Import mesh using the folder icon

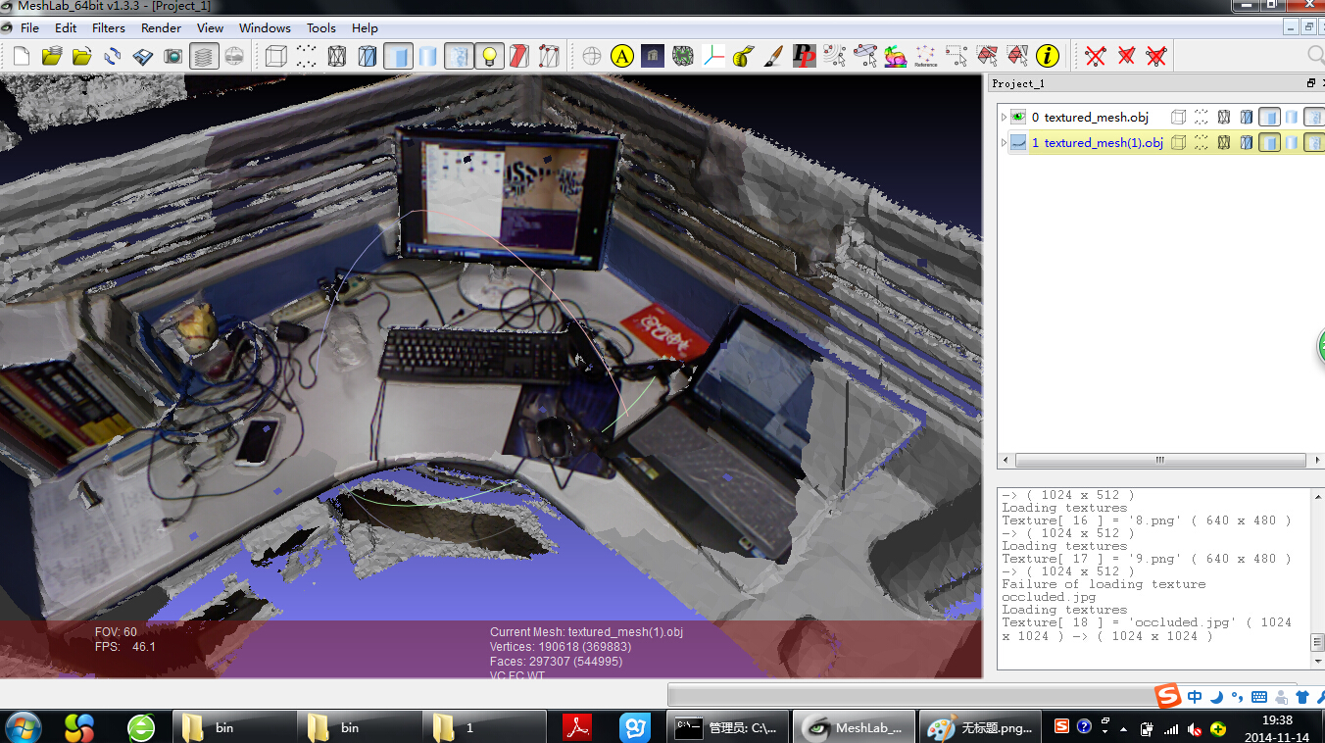82,56
